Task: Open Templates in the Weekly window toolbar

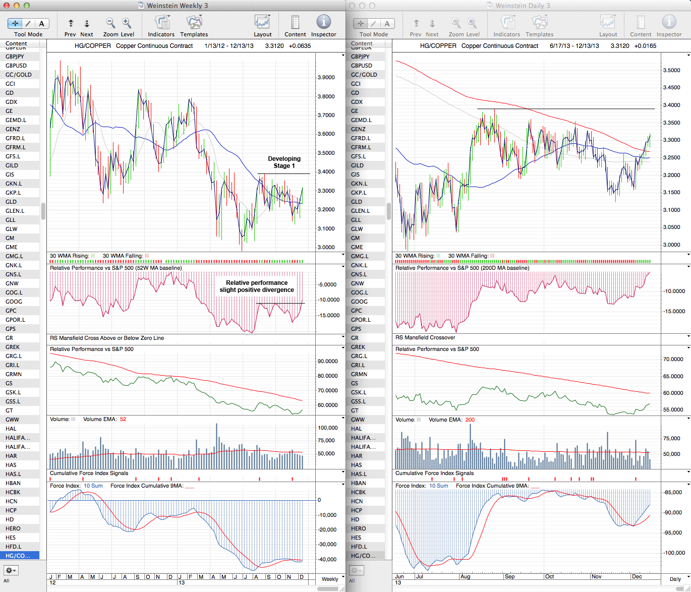Action: 194,23
